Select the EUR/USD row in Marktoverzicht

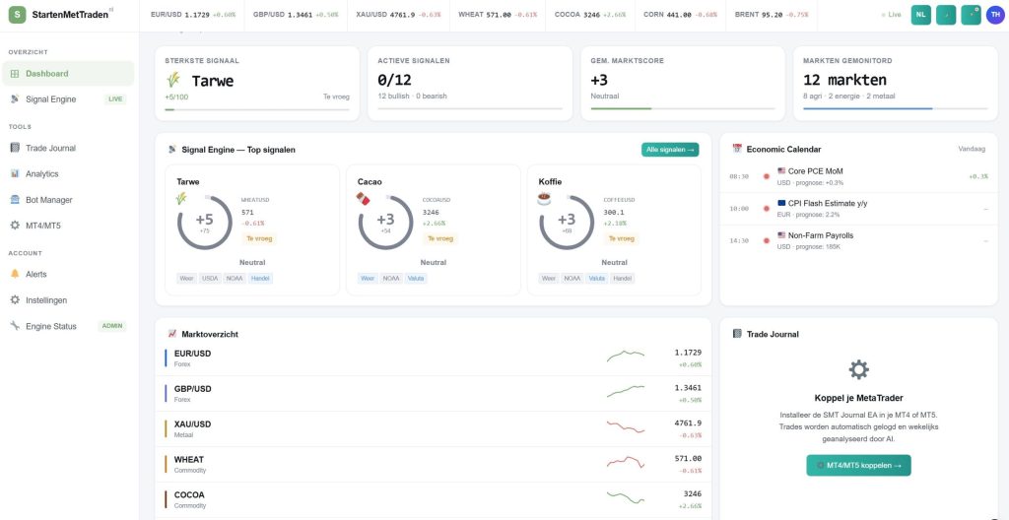[434, 358]
